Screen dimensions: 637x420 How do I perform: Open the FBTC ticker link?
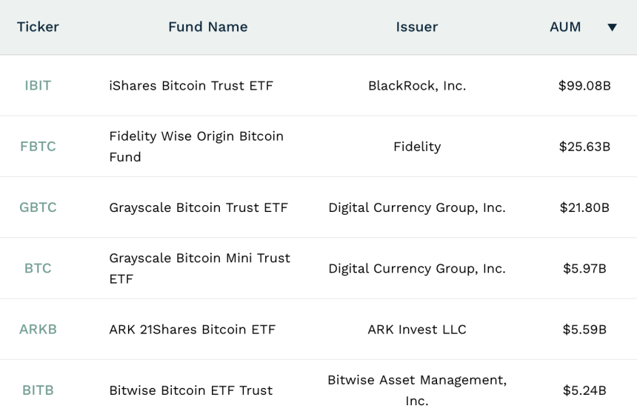point(38,147)
